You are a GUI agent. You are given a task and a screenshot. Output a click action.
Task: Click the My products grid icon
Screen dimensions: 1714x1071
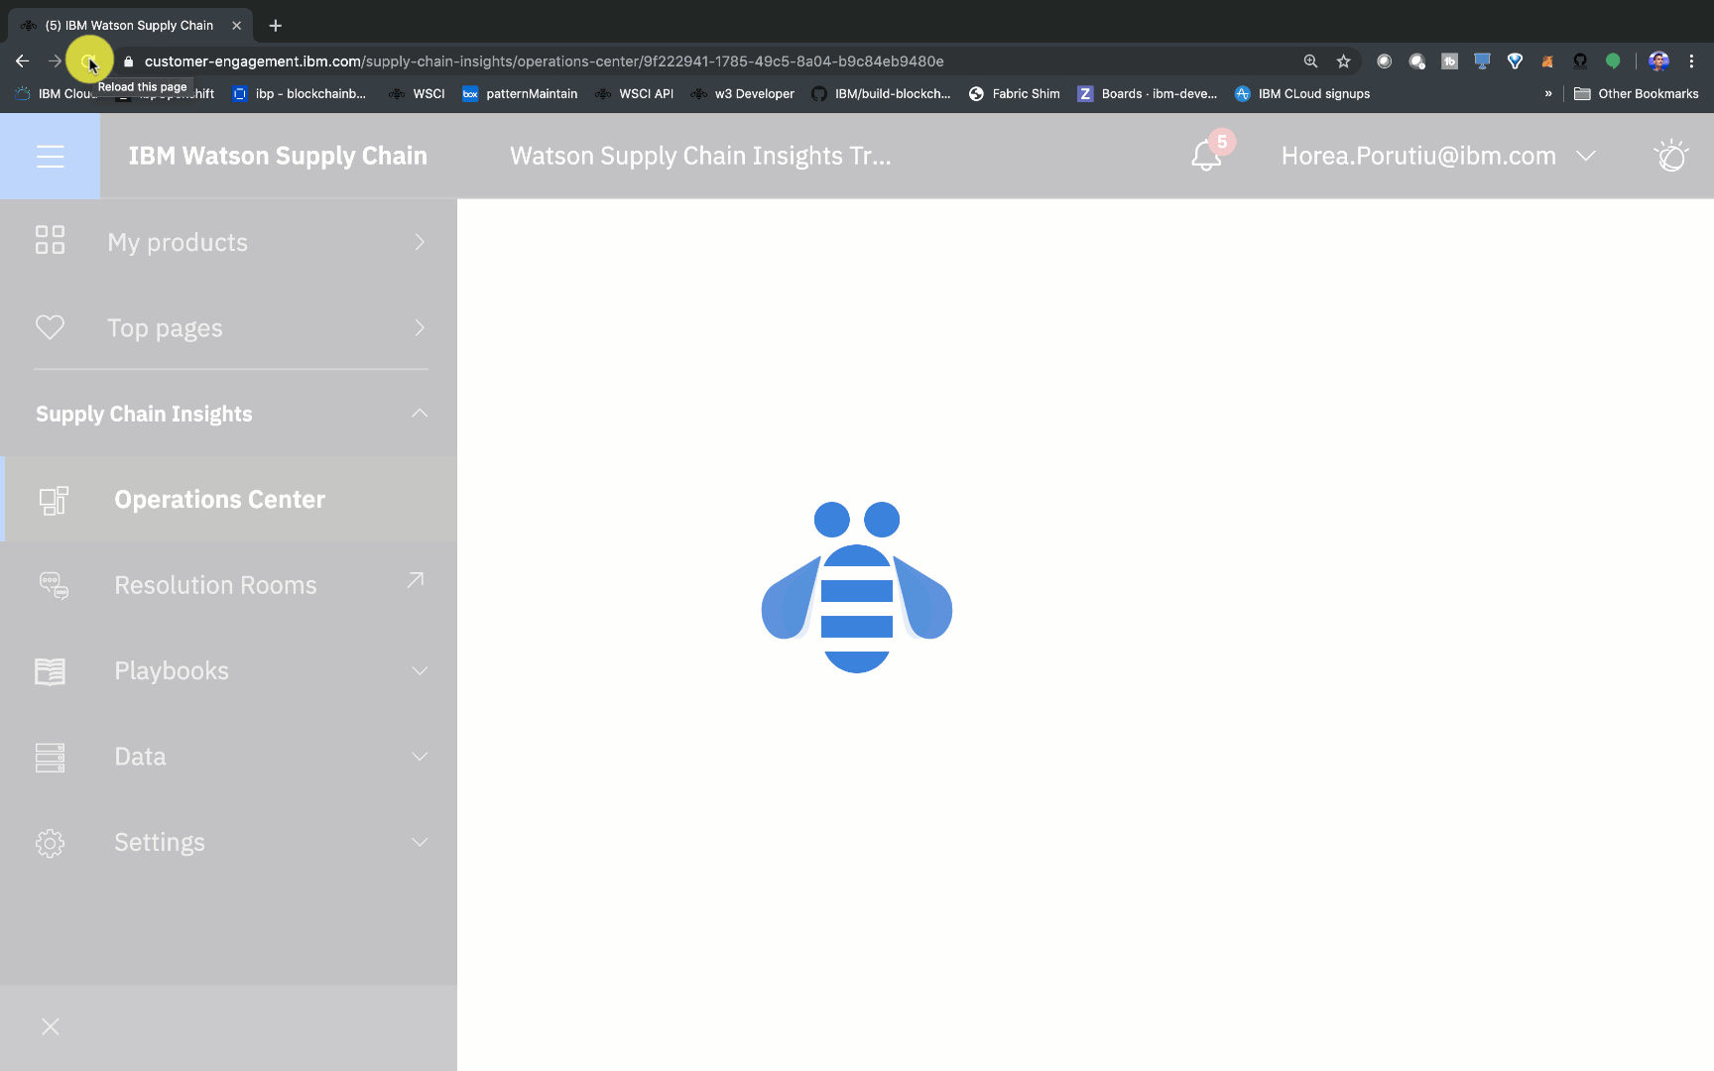pos(50,240)
